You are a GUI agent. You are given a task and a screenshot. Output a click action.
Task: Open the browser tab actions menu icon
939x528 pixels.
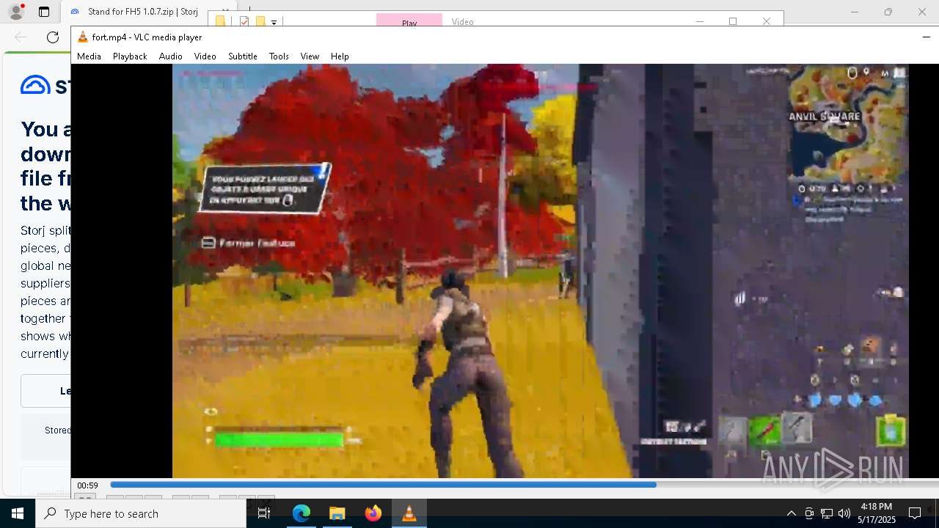(44, 12)
